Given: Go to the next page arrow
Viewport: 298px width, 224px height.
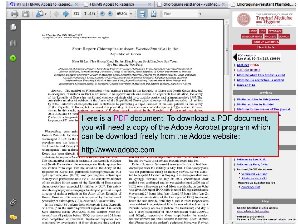Looking at the screenshot, I should [x=66, y=14].
